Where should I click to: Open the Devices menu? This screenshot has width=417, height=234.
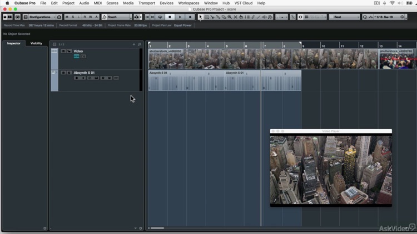pos(166,3)
